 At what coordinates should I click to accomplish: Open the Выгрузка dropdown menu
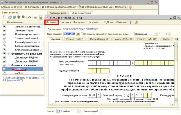[79, 22]
